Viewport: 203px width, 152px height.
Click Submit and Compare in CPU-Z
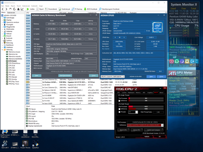pos(154,130)
